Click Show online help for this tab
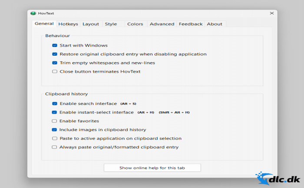Image resolution: width=304 pixels, height=188 pixels. pyautogui.click(x=152, y=168)
